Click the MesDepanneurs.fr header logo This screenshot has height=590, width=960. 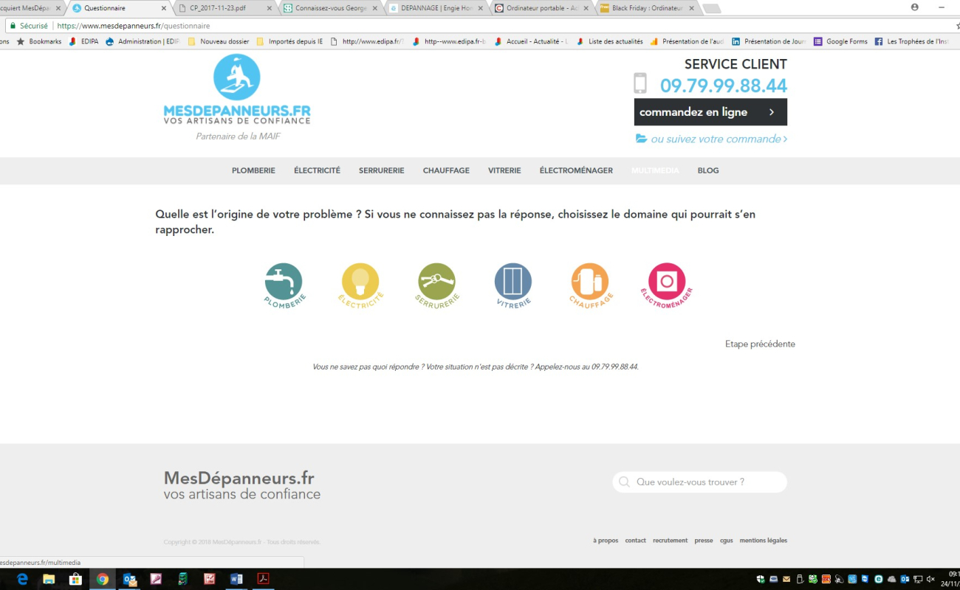(x=237, y=90)
